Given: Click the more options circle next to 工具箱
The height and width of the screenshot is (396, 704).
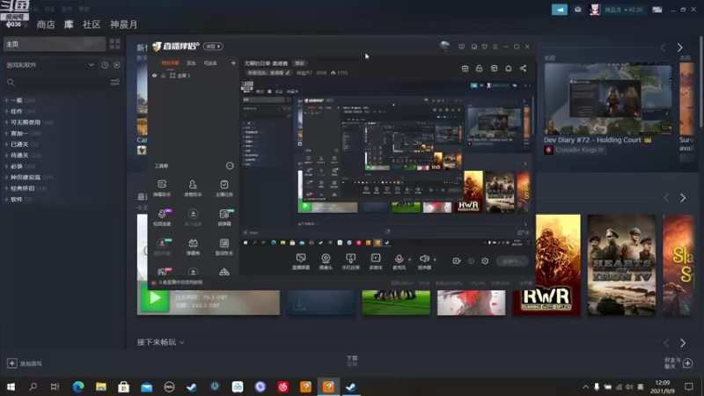Looking at the screenshot, I should point(230,165).
